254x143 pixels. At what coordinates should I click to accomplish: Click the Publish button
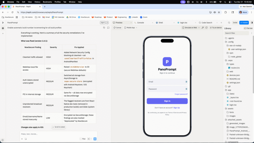click(244, 23)
